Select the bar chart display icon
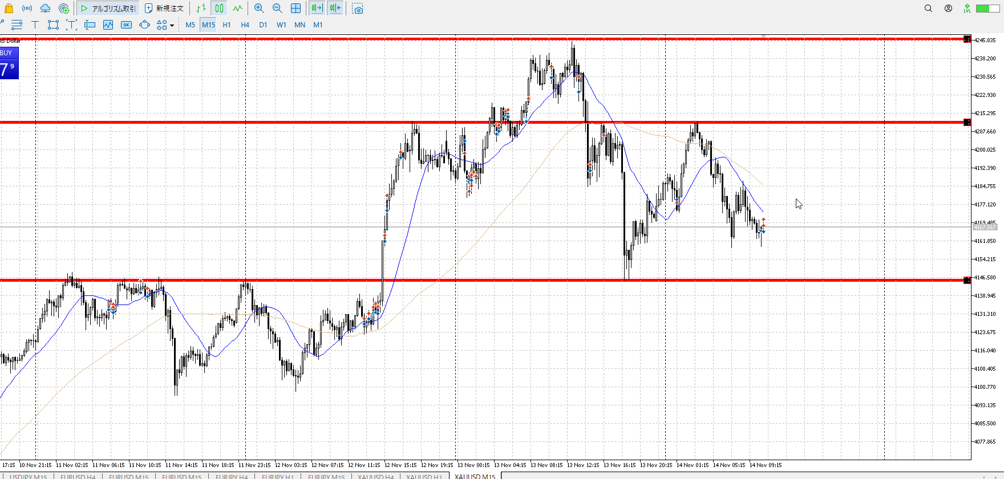1004x479 pixels. [x=201, y=9]
